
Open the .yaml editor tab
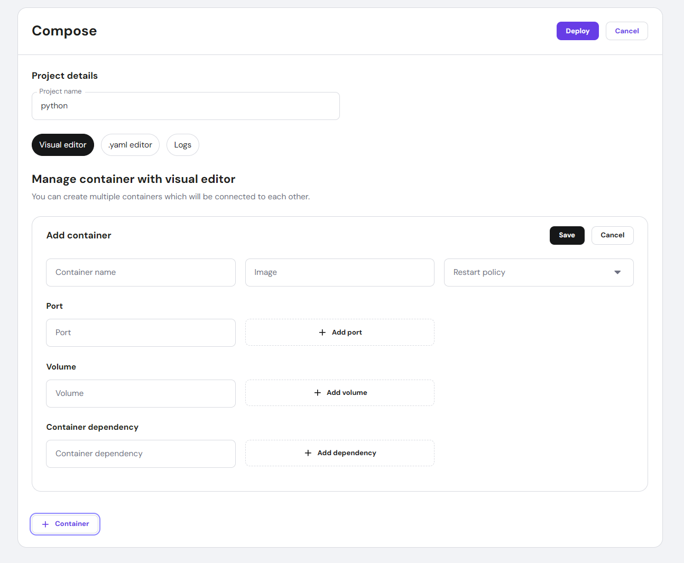pyautogui.click(x=130, y=145)
